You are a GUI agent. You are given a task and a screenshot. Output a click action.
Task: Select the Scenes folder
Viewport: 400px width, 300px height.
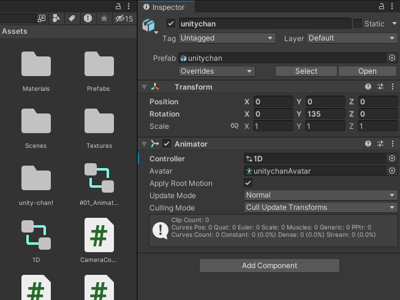[x=36, y=129]
